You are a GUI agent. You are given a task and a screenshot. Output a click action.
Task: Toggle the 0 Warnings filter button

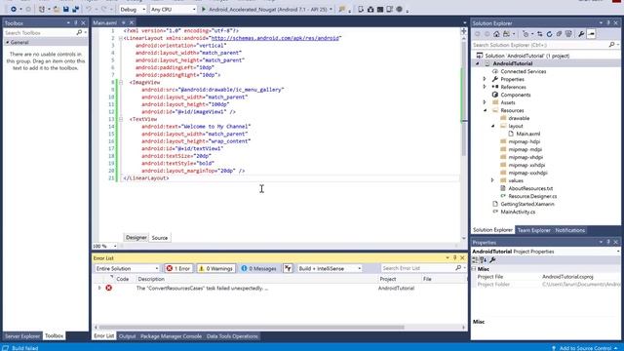[x=216, y=269]
